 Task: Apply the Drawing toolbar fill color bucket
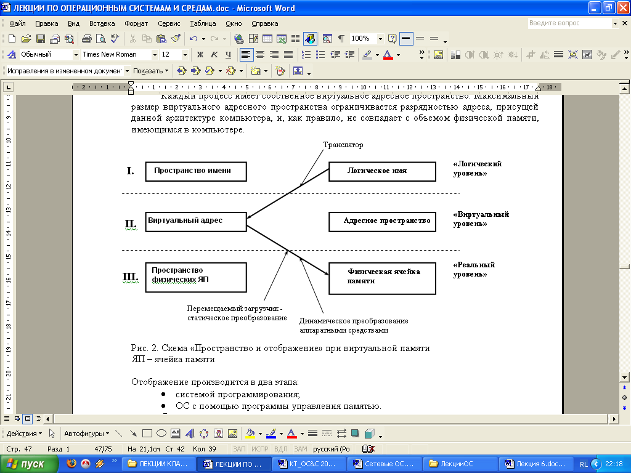250,434
